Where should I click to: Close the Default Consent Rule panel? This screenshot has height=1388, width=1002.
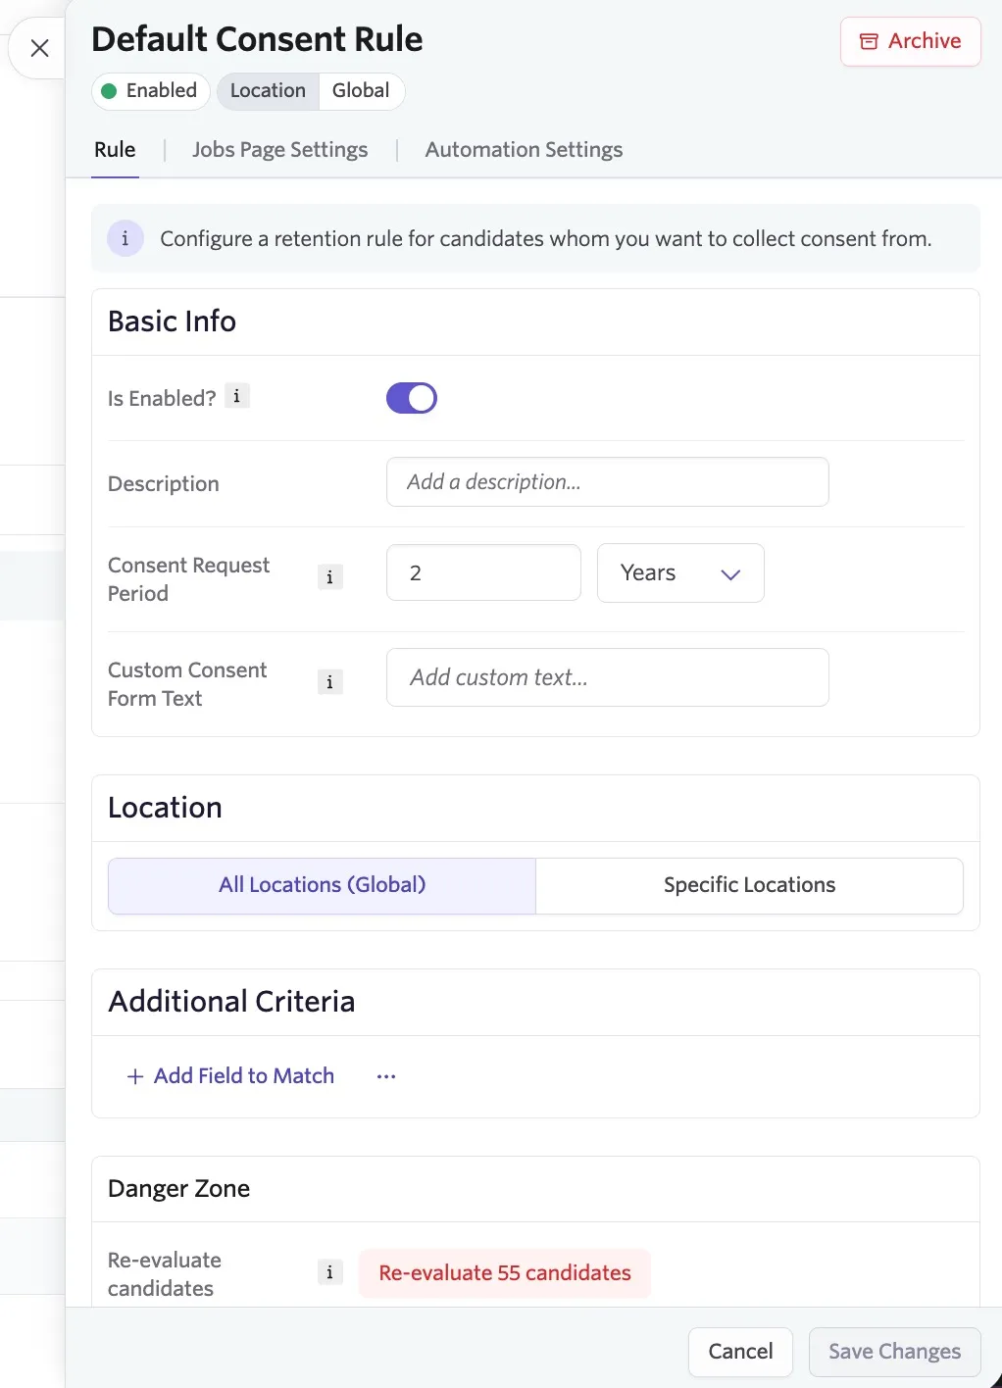click(x=39, y=48)
